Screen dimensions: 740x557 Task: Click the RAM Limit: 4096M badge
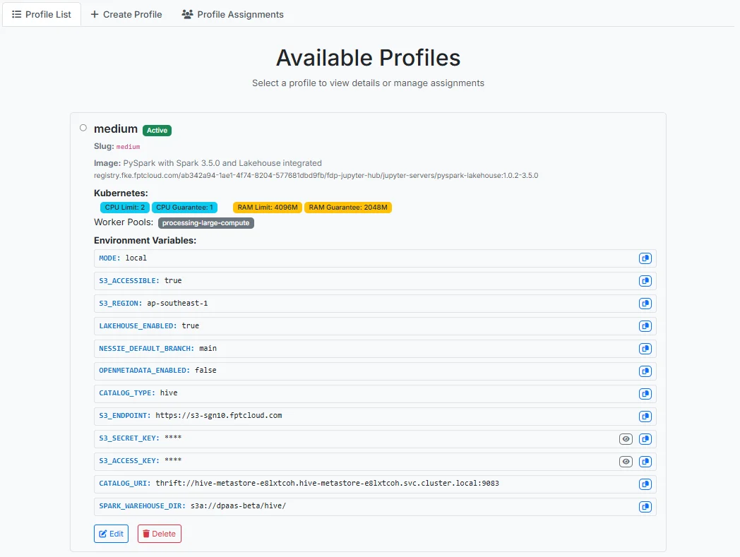tap(268, 208)
